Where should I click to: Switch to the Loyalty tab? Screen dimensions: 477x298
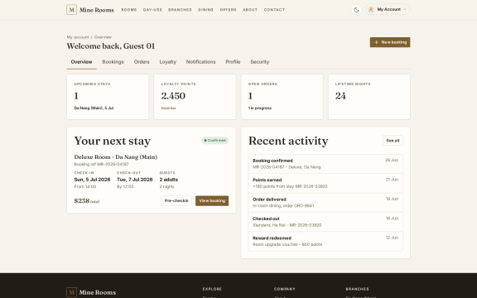pos(167,62)
